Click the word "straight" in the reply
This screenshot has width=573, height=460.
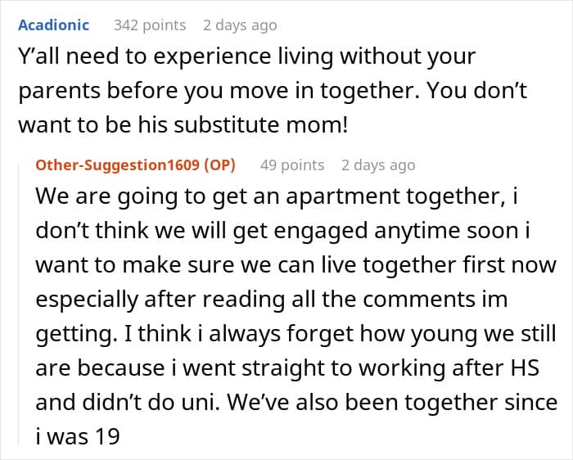[292, 368]
